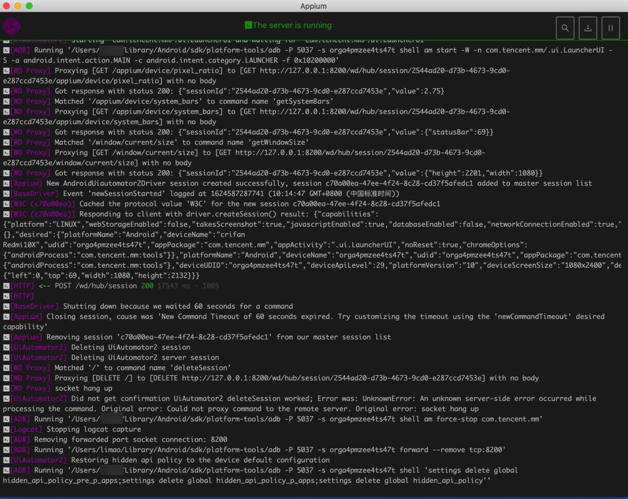
Task: Click log icon before 'Removing session' line
Action: pyautogui.click(x=6, y=337)
